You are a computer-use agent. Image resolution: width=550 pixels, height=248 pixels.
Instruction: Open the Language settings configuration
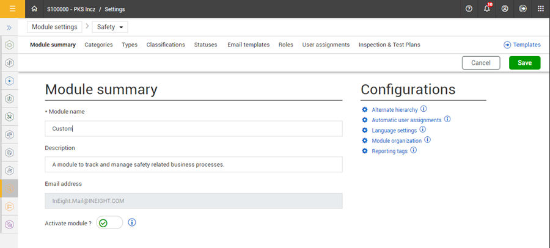[394, 130]
